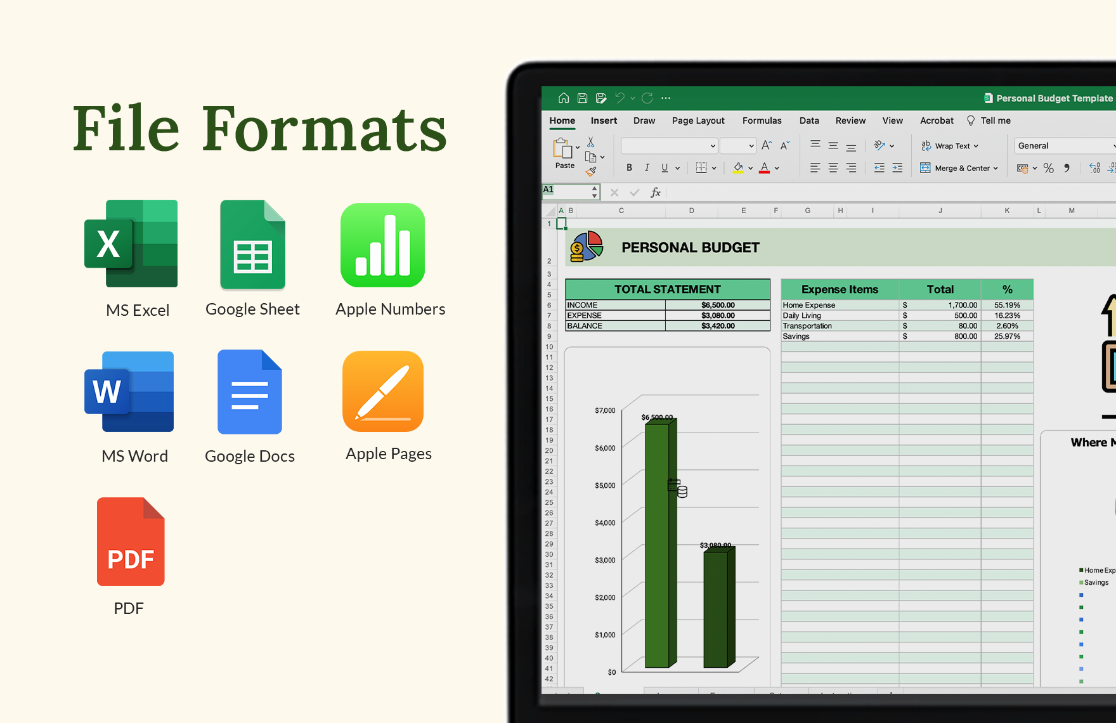Center text horizontally
The height and width of the screenshot is (723, 1116).
(833, 168)
